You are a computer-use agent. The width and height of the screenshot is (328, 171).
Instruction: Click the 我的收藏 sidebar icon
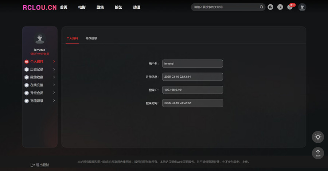click(27, 77)
